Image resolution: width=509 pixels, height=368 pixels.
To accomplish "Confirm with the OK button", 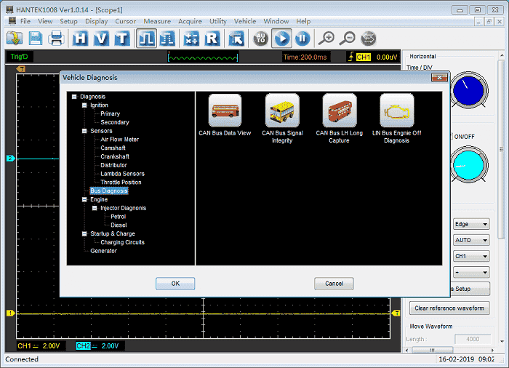I will [175, 284].
